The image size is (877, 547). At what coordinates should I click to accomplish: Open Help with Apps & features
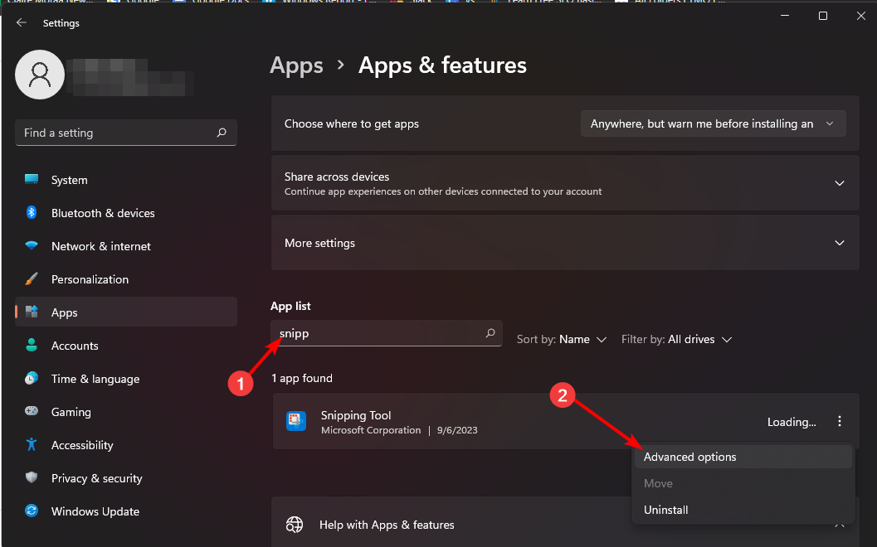coord(387,525)
